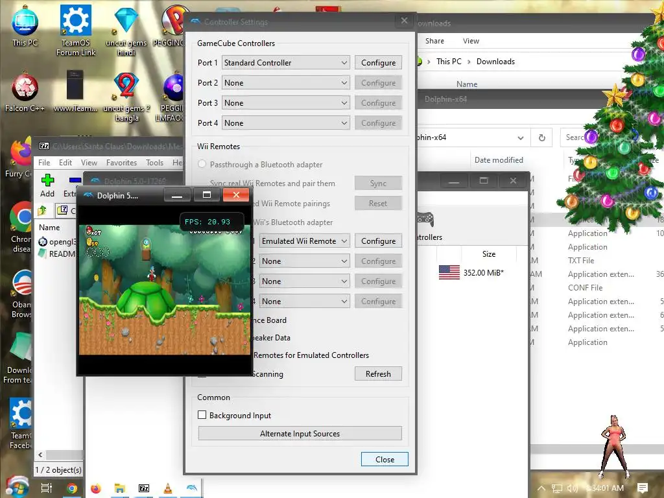664x498 pixels.
Task: Open the Action Center notifications icon
Action: 643,488
